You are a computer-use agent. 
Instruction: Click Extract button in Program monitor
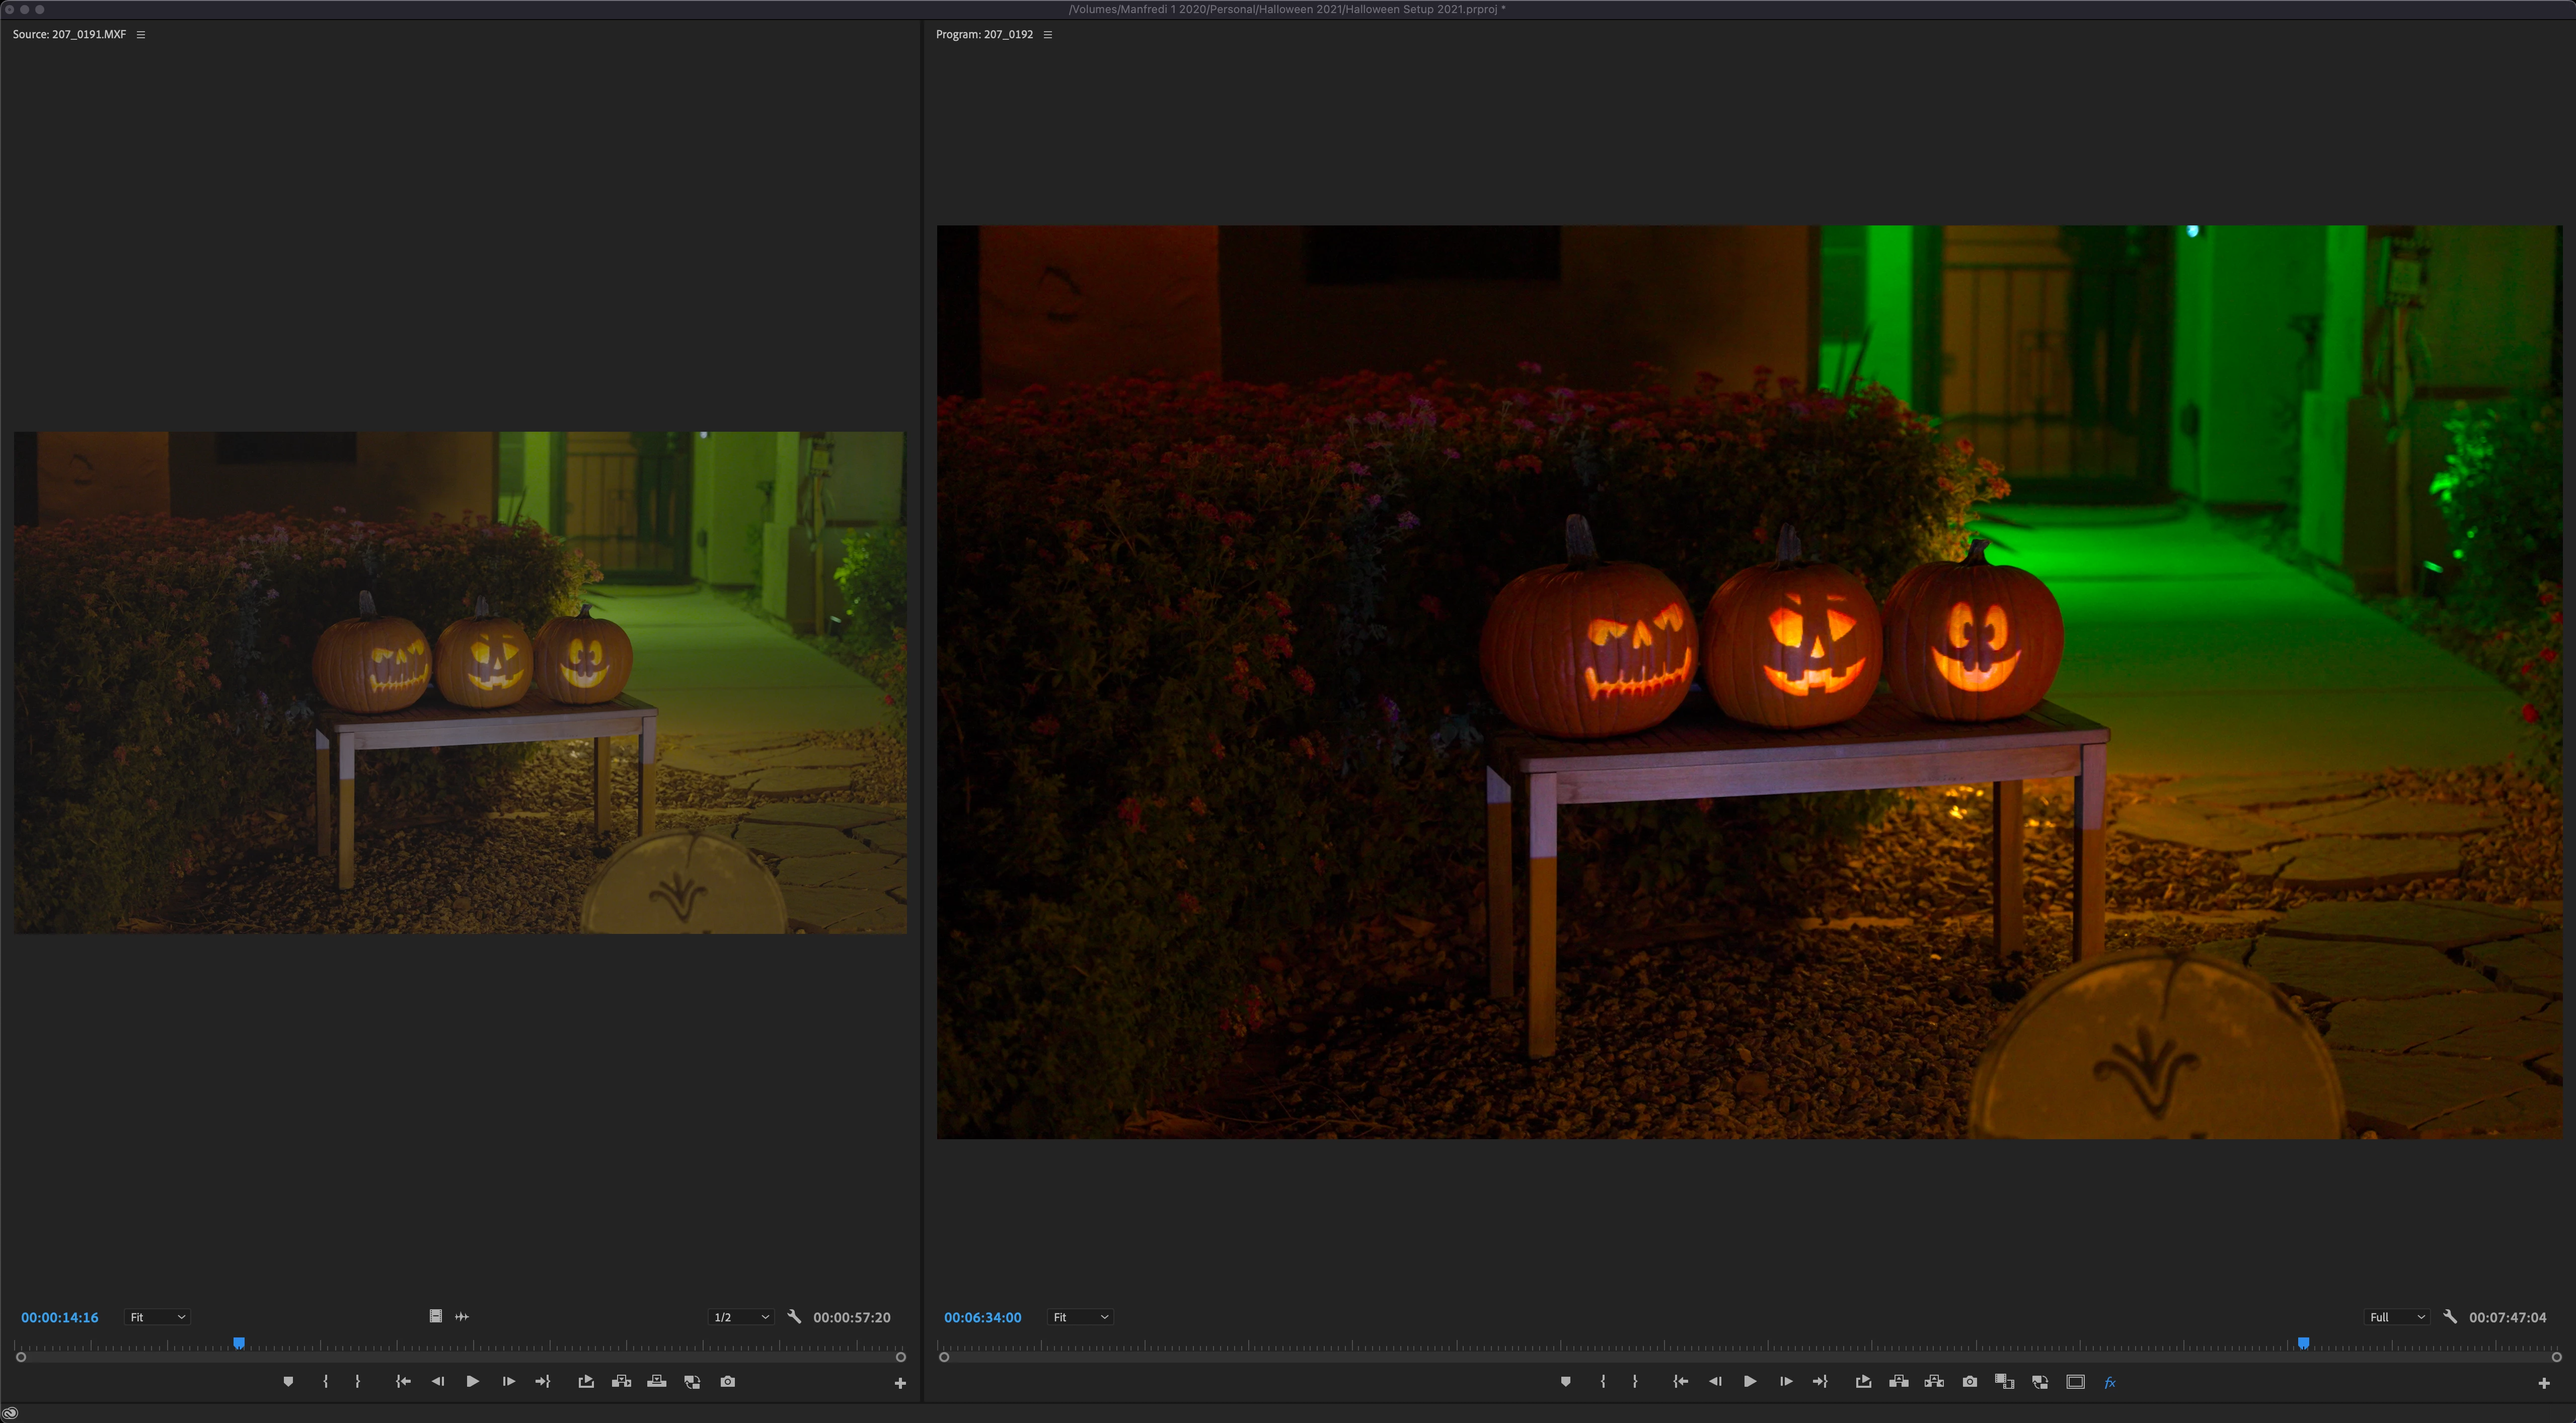click(1933, 1381)
